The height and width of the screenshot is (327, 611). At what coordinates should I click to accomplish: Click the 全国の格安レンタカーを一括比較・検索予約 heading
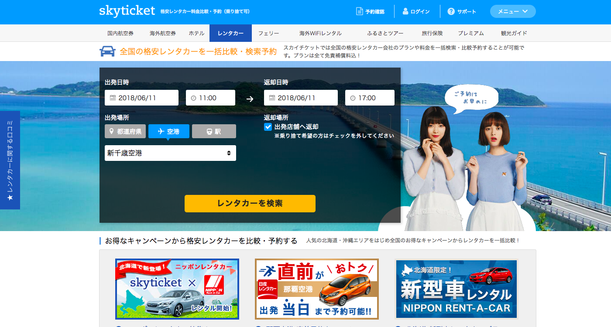click(198, 51)
